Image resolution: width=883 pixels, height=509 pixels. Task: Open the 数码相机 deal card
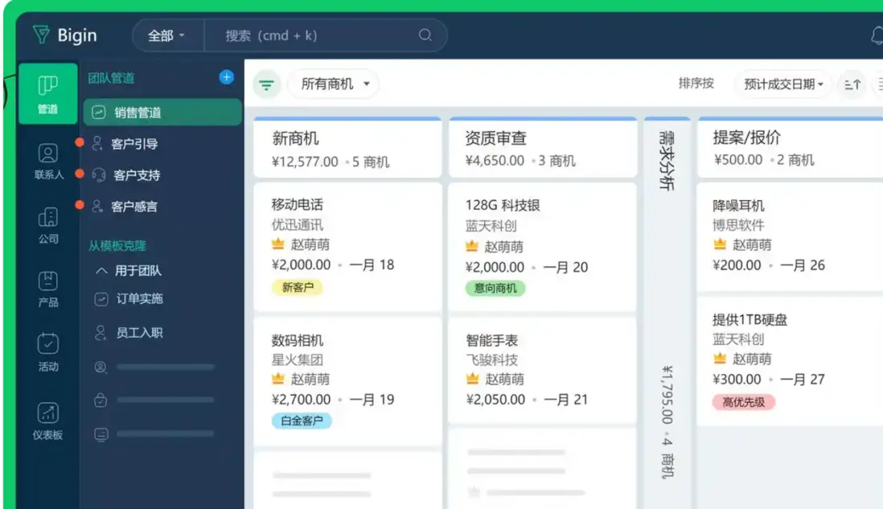coord(347,381)
